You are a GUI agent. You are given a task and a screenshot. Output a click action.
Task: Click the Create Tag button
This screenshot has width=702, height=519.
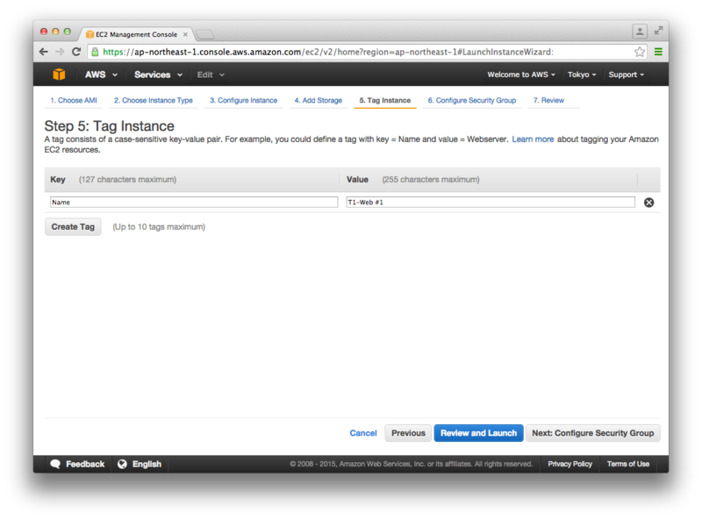pyautogui.click(x=73, y=227)
